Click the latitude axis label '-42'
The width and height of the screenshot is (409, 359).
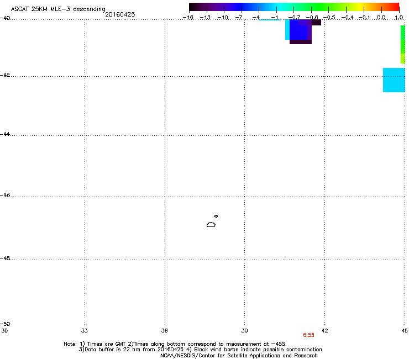[5, 75]
